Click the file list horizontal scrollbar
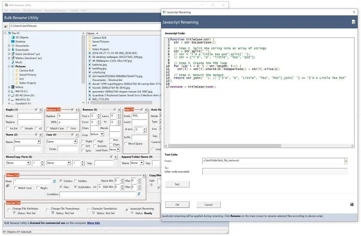This screenshot has width=361, height=236. [x=121, y=103]
